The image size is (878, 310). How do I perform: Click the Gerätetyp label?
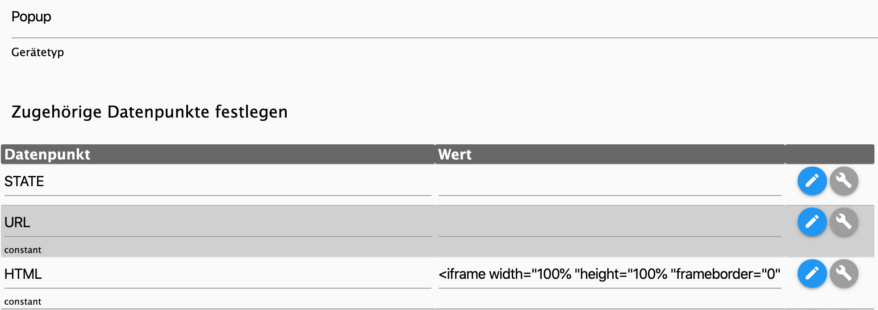[x=38, y=53]
